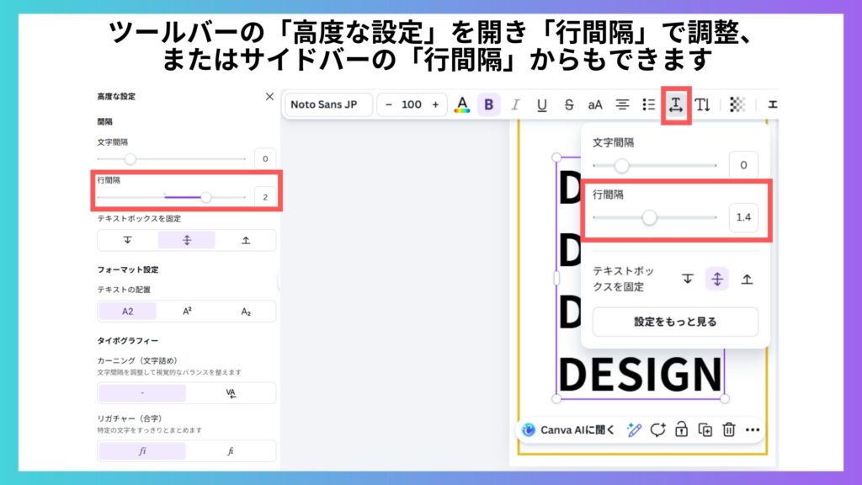862x485 pixels.
Task: Open the spacing icon in toolbar
Action: 676,104
